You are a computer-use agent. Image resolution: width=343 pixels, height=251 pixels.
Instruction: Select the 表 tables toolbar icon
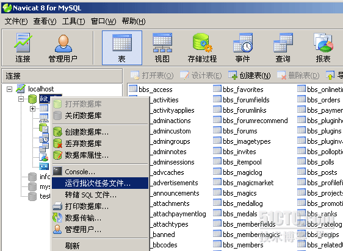click(x=122, y=48)
